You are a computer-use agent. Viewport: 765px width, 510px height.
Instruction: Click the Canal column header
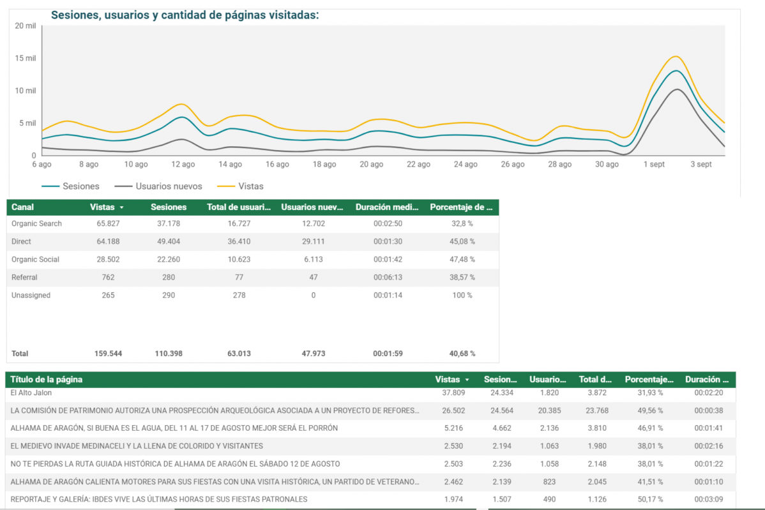pyautogui.click(x=22, y=207)
